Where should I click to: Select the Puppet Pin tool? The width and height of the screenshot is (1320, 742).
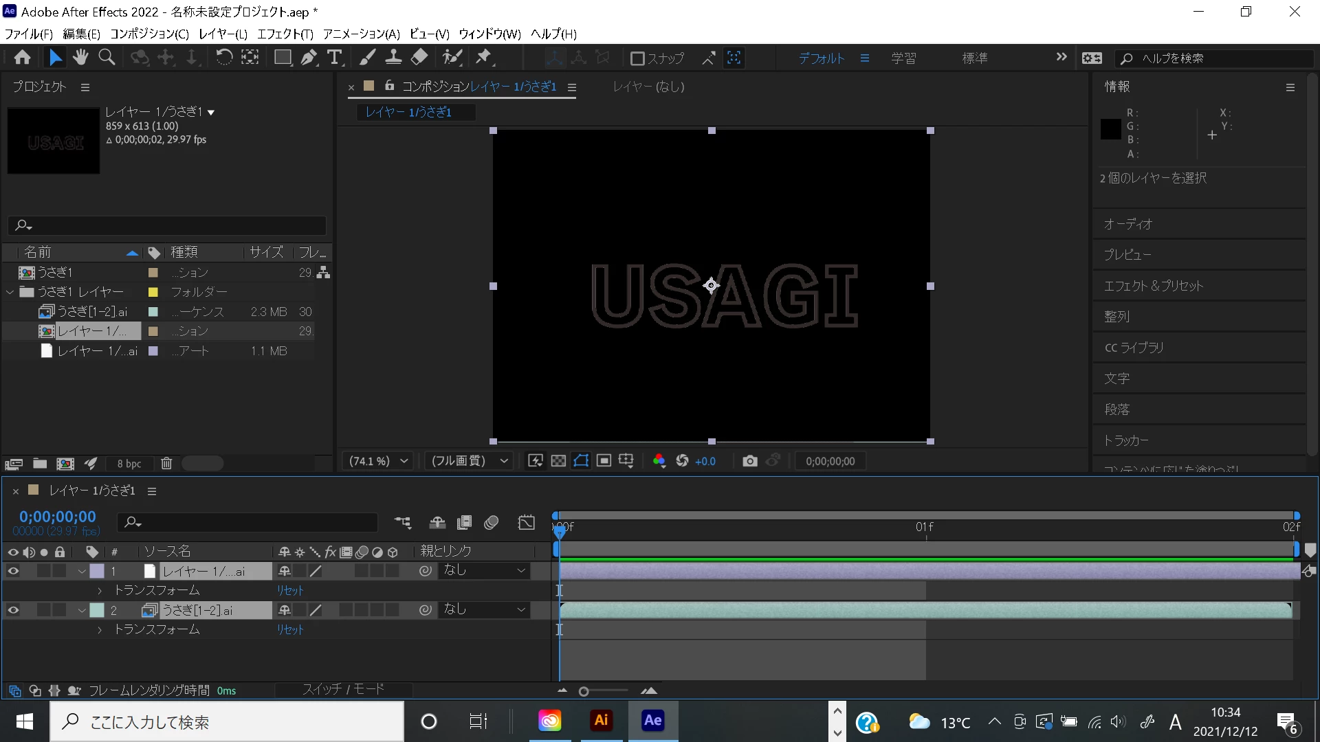click(484, 58)
